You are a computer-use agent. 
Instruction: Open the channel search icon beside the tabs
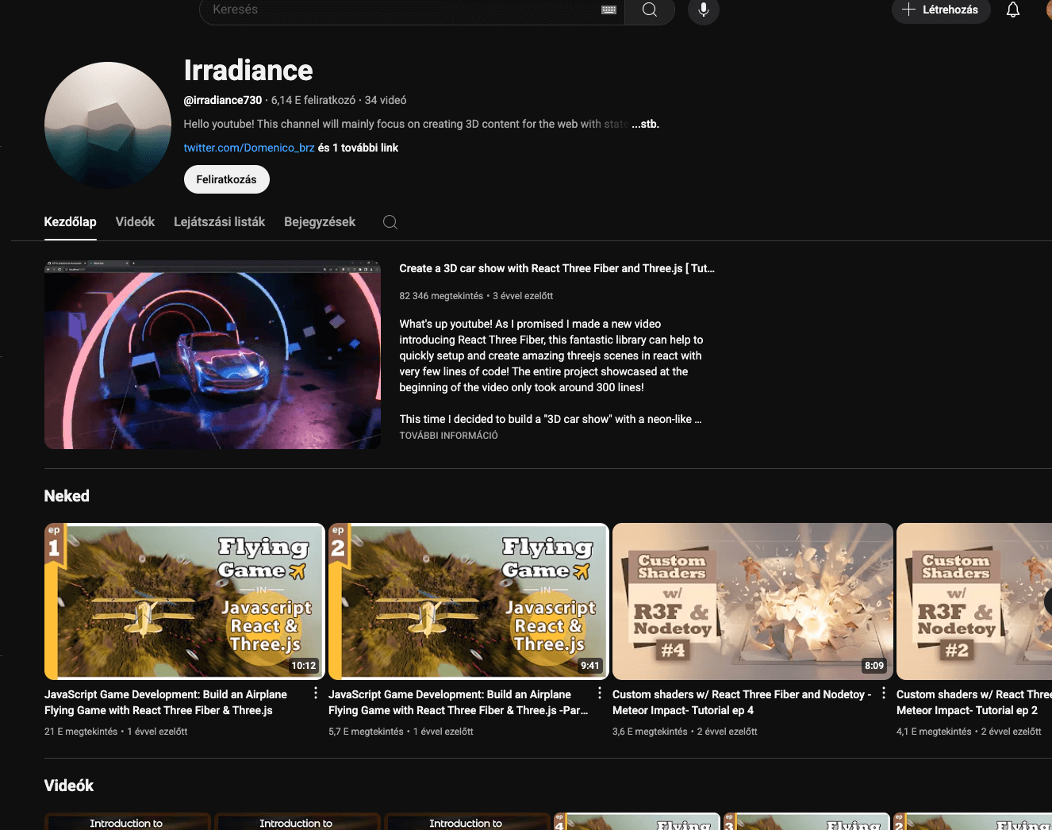(390, 222)
